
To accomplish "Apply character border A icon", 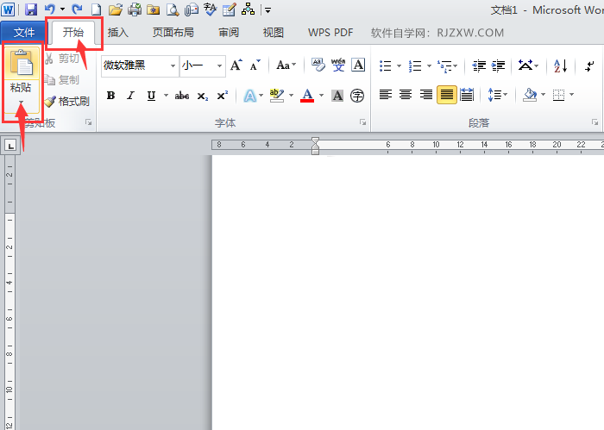I will tap(358, 65).
